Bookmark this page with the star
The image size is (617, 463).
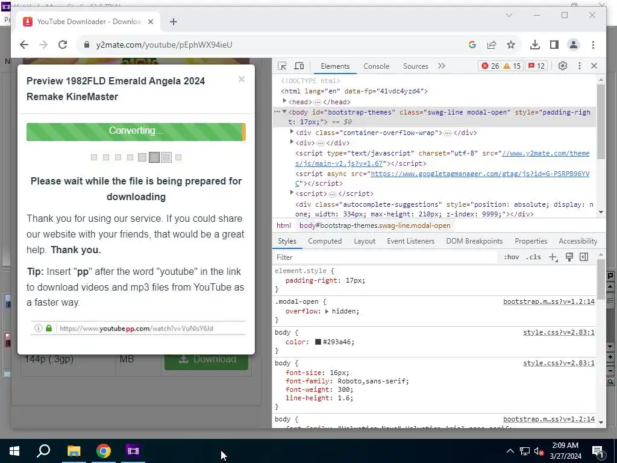[511, 45]
